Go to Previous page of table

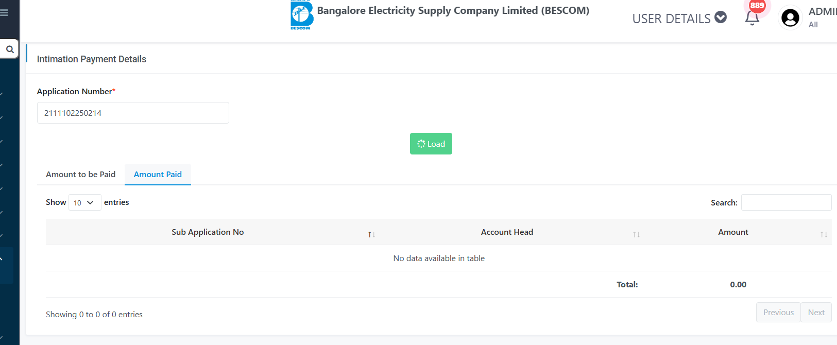pyautogui.click(x=778, y=312)
